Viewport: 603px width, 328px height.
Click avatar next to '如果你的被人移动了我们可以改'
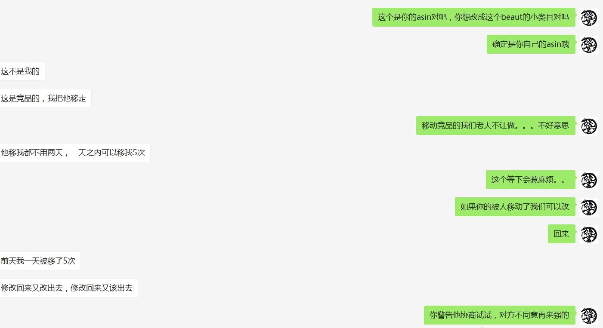589,207
